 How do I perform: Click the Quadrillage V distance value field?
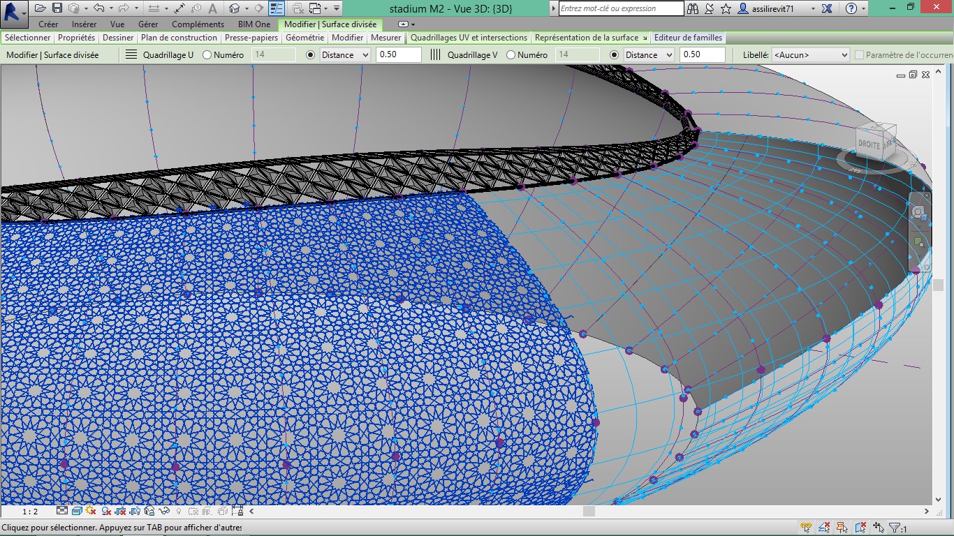pyautogui.click(x=702, y=54)
